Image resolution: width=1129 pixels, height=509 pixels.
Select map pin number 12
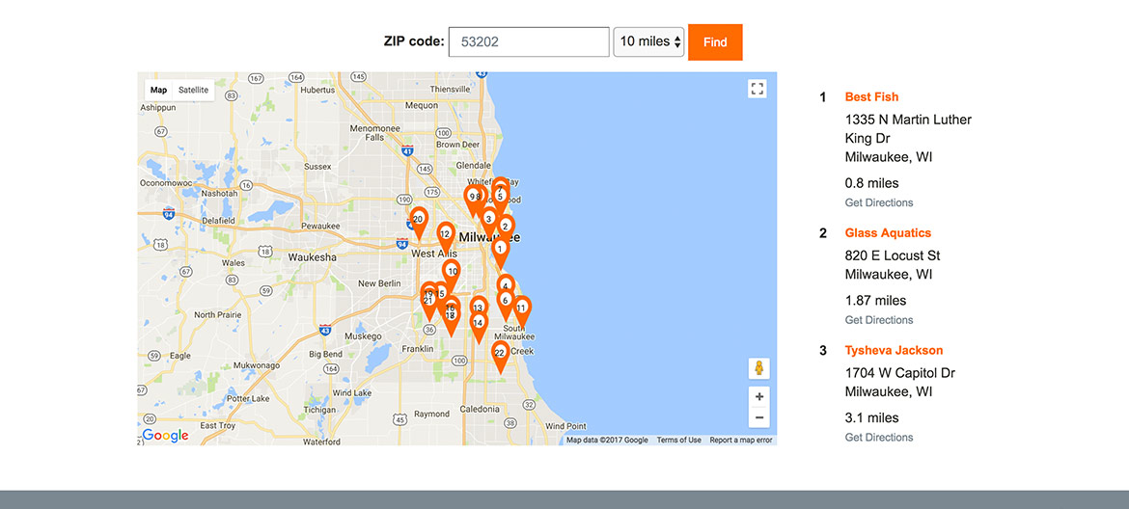pos(445,235)
